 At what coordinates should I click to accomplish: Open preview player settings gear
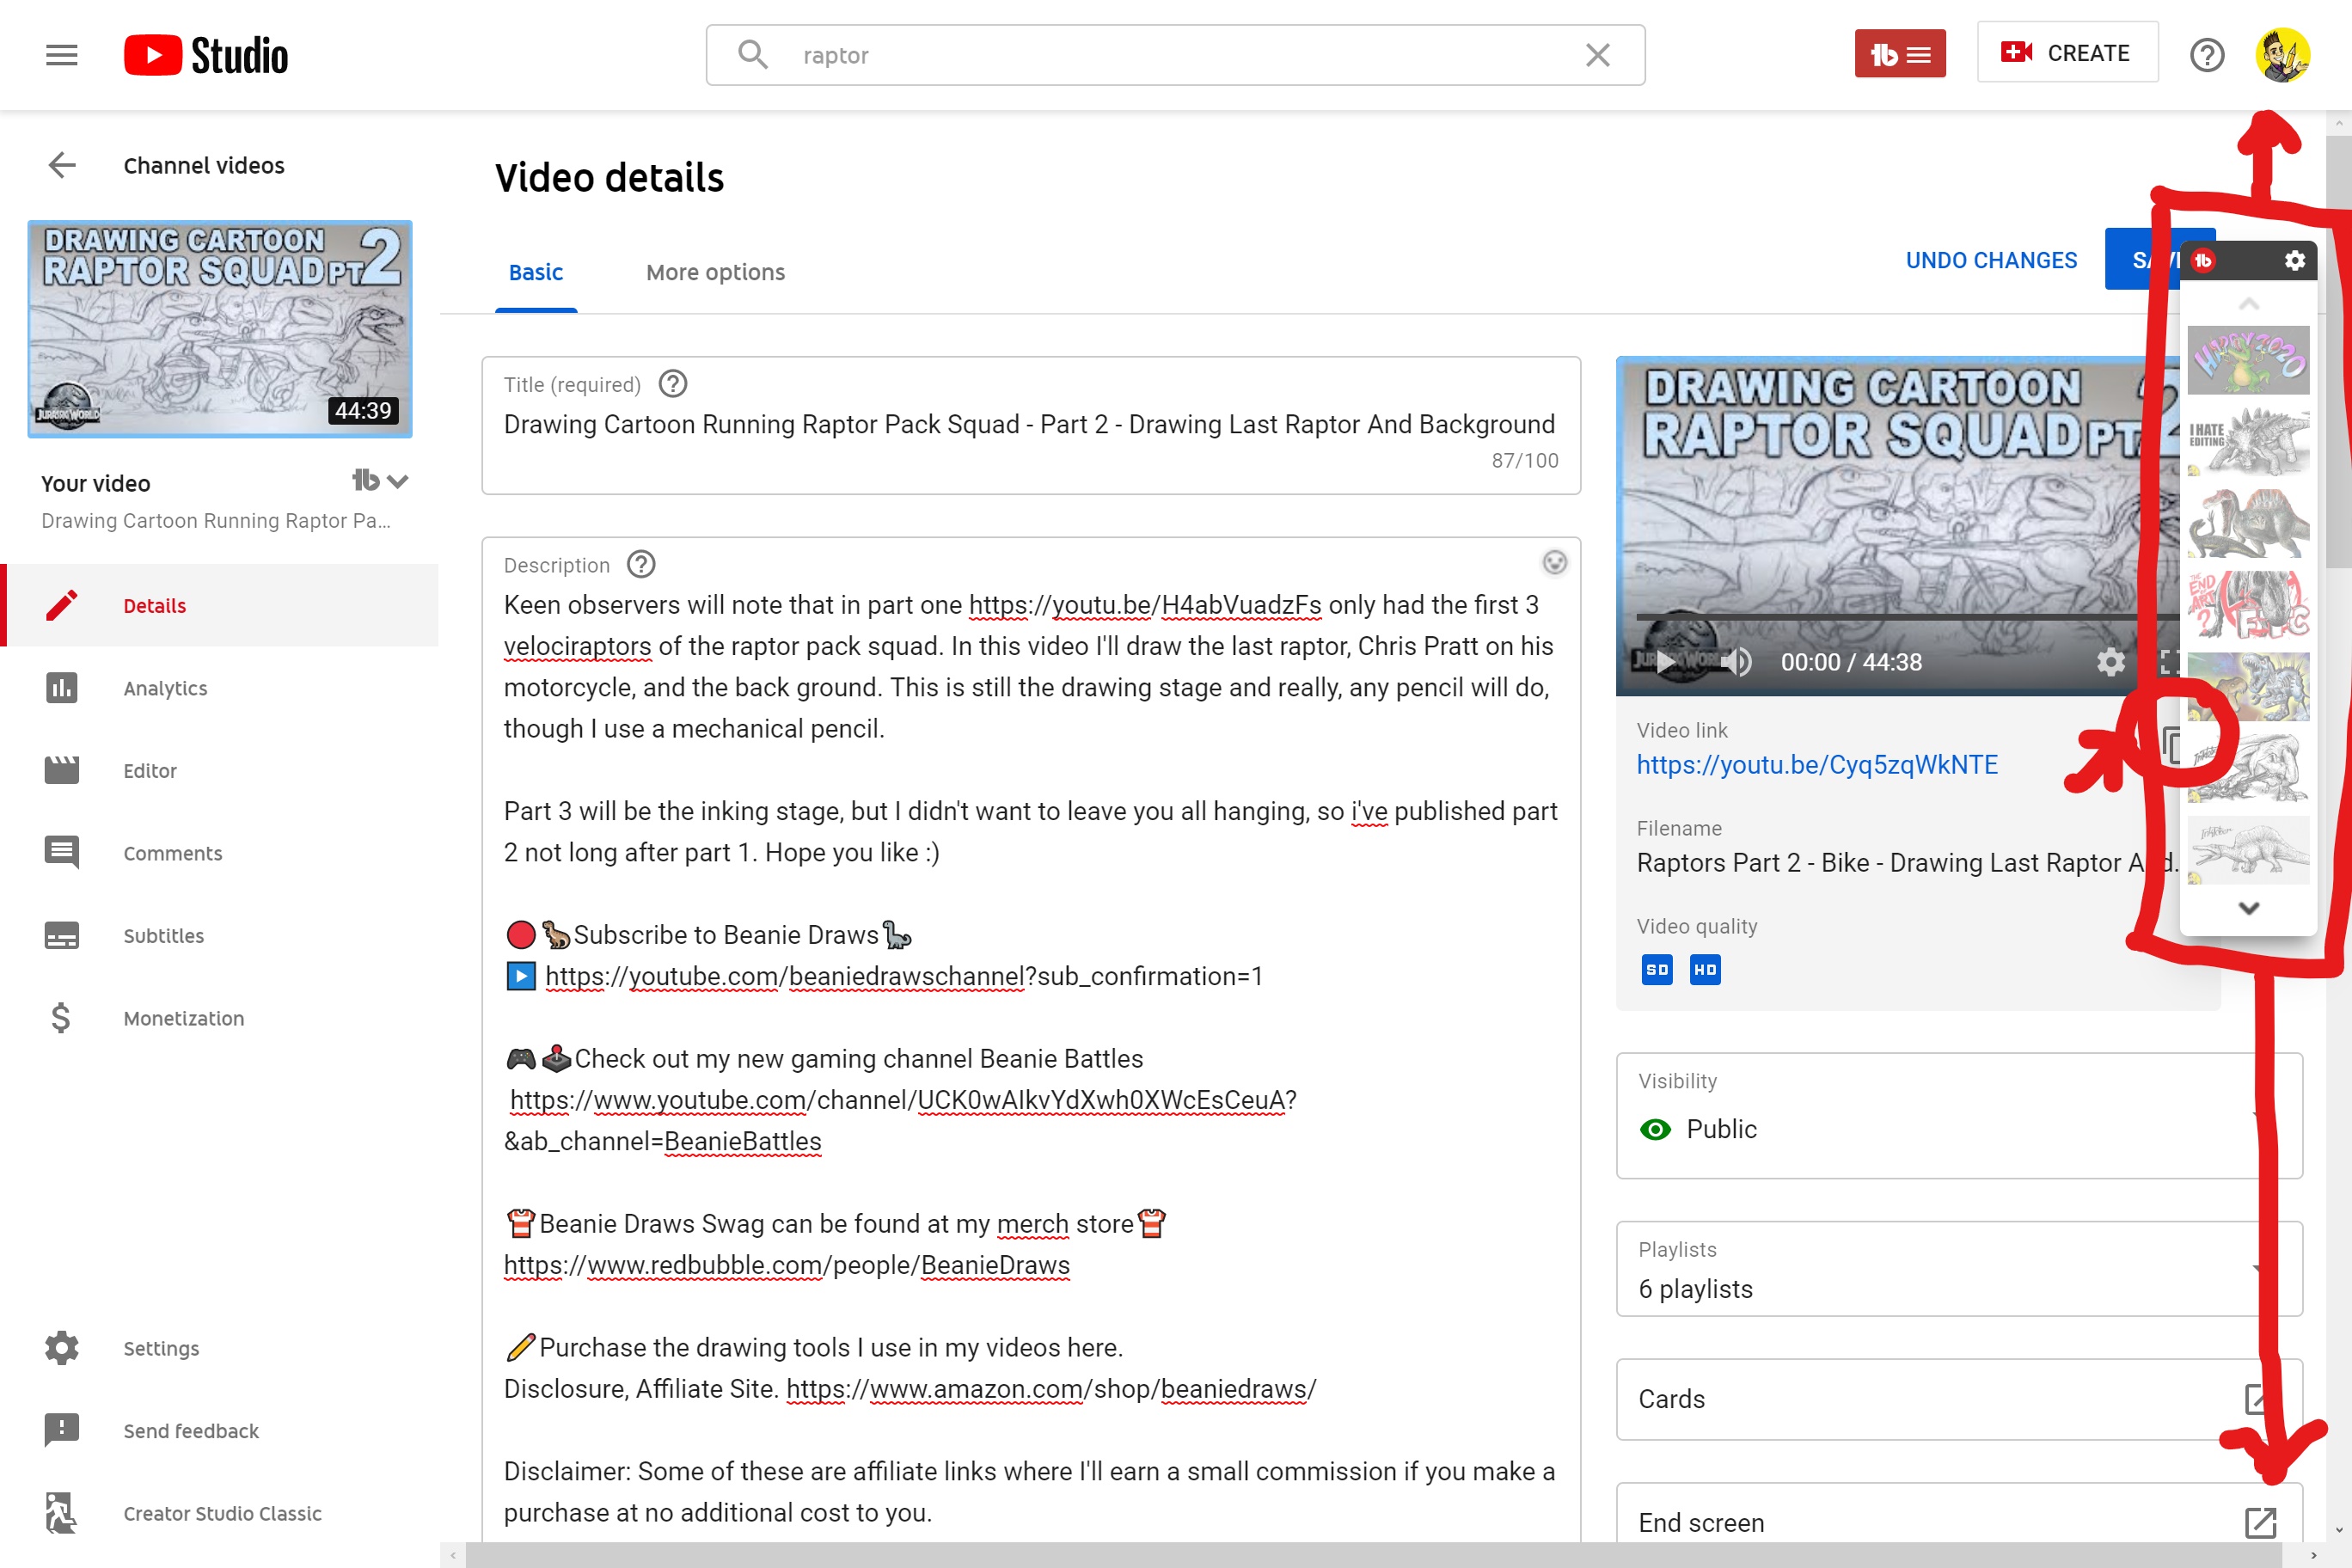pos(2110,662)
